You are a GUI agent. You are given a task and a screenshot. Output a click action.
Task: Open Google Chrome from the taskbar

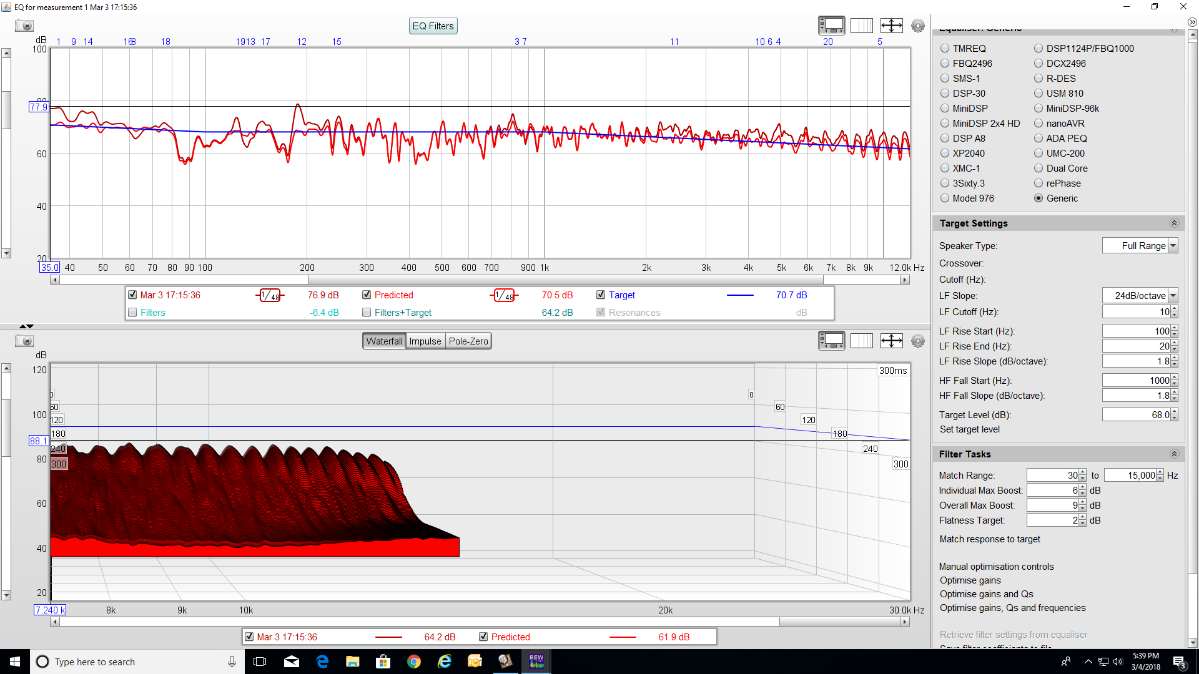point(414,662)
